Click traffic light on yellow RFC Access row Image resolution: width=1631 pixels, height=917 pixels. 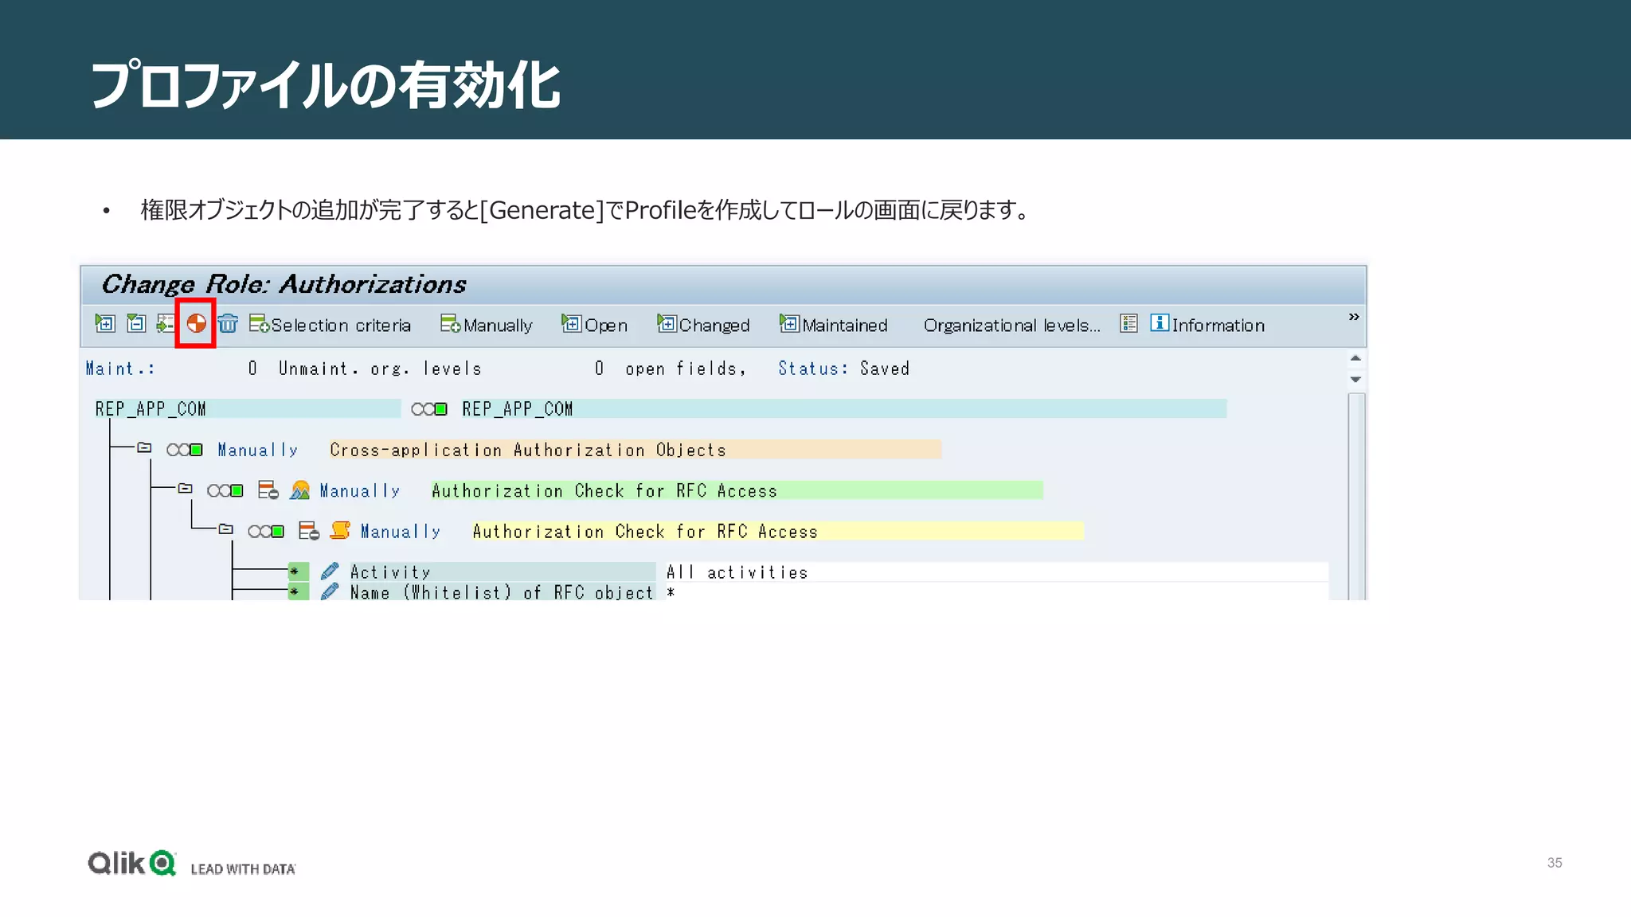pos(266,531)
